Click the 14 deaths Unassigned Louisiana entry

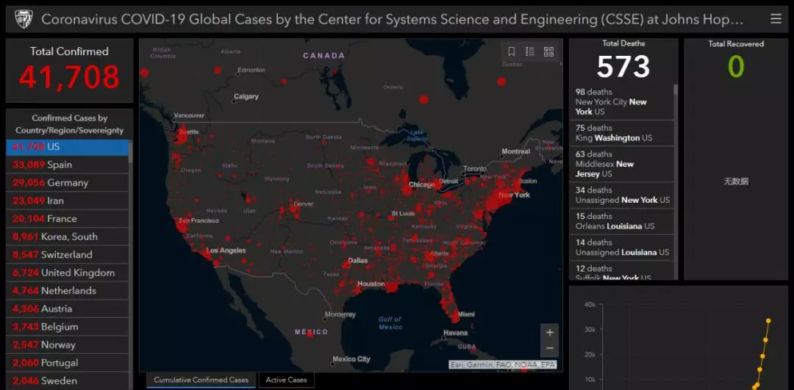point(622,248)
